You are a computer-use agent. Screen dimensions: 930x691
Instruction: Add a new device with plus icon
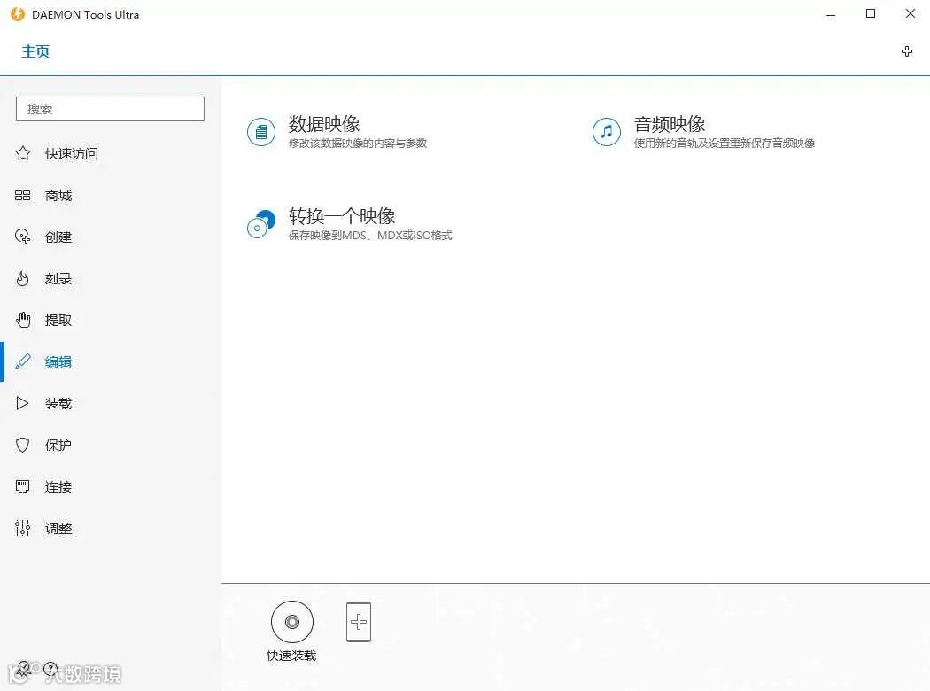[358, 622]
